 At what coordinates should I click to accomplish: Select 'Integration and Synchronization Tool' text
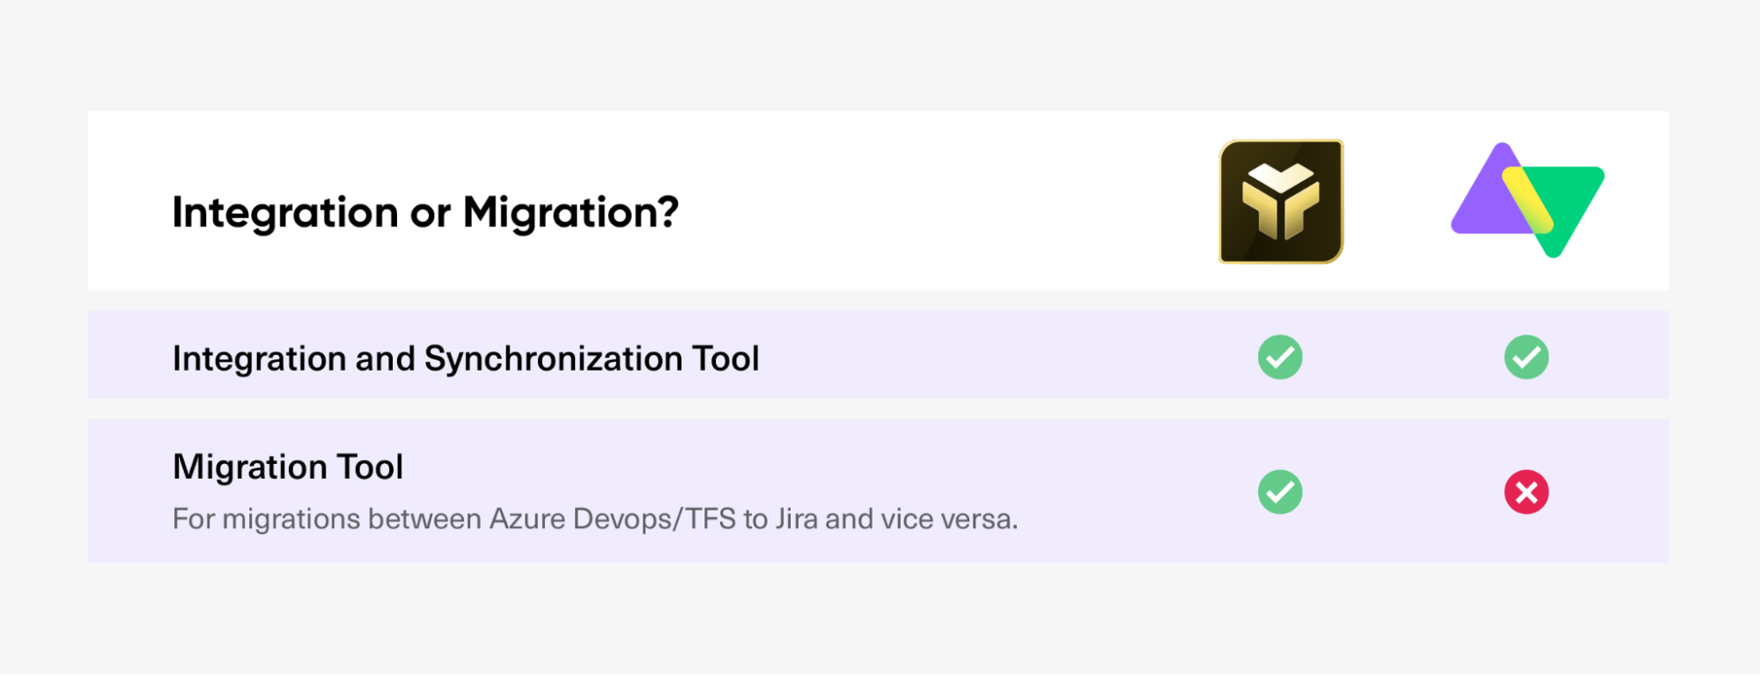coord(466,359)
